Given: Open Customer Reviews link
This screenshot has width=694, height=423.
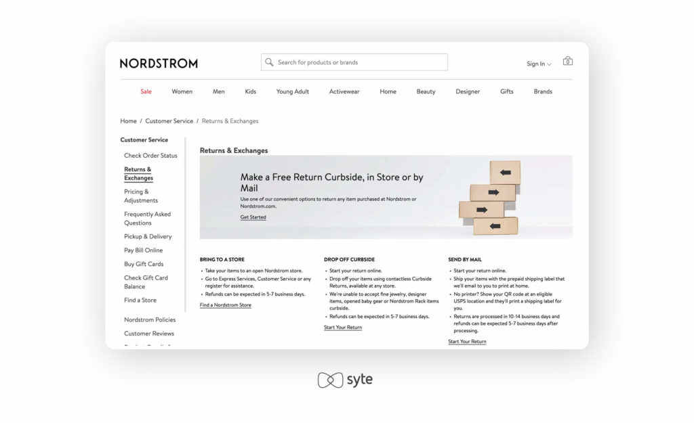Looking at the screenshot, I should coord(149,334).
